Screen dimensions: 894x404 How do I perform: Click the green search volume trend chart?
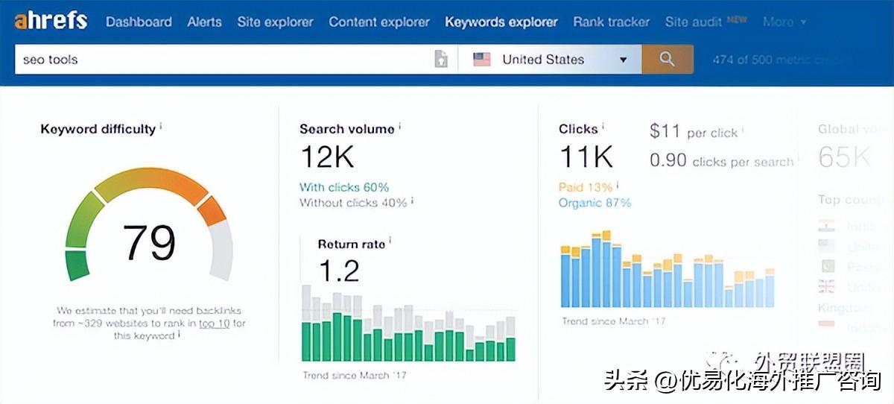click(408, 325)
